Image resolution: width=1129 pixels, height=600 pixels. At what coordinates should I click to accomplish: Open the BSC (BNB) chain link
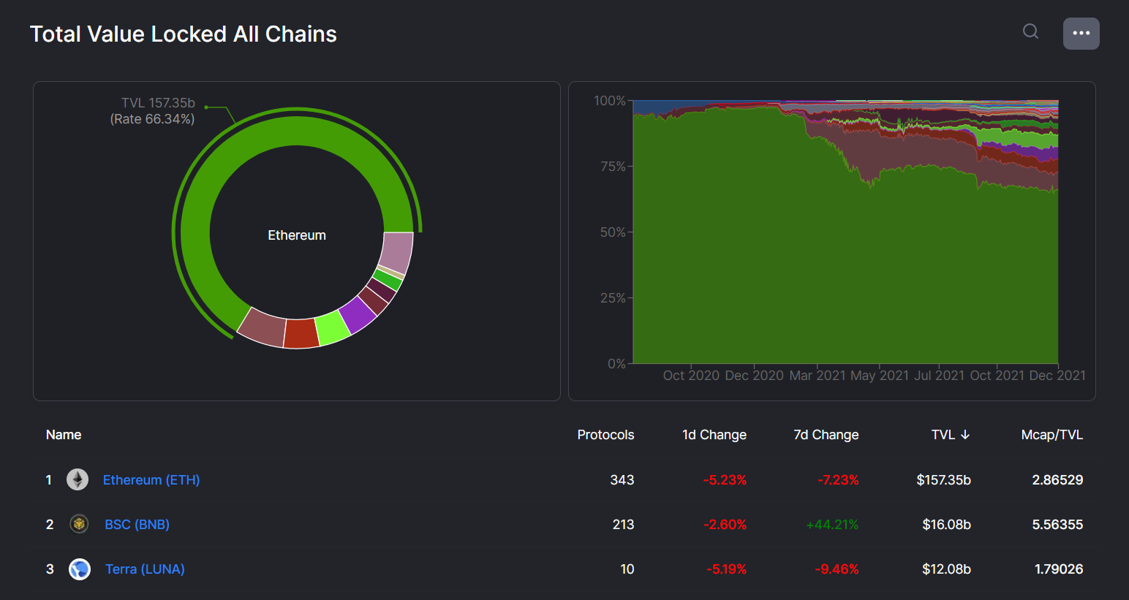(x=137, y=525)
